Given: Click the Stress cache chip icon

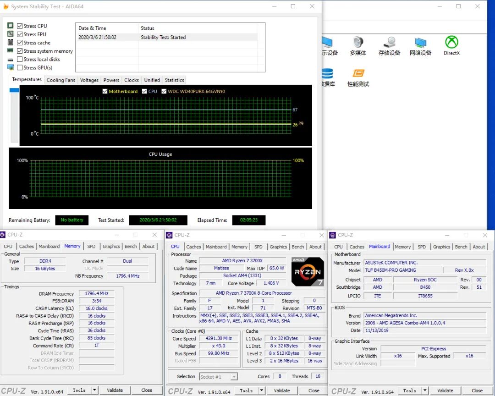Looking at the screenshot, I should point(11,42).
